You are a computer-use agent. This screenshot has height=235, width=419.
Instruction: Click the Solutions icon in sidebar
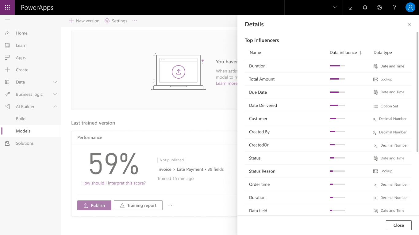7,143
